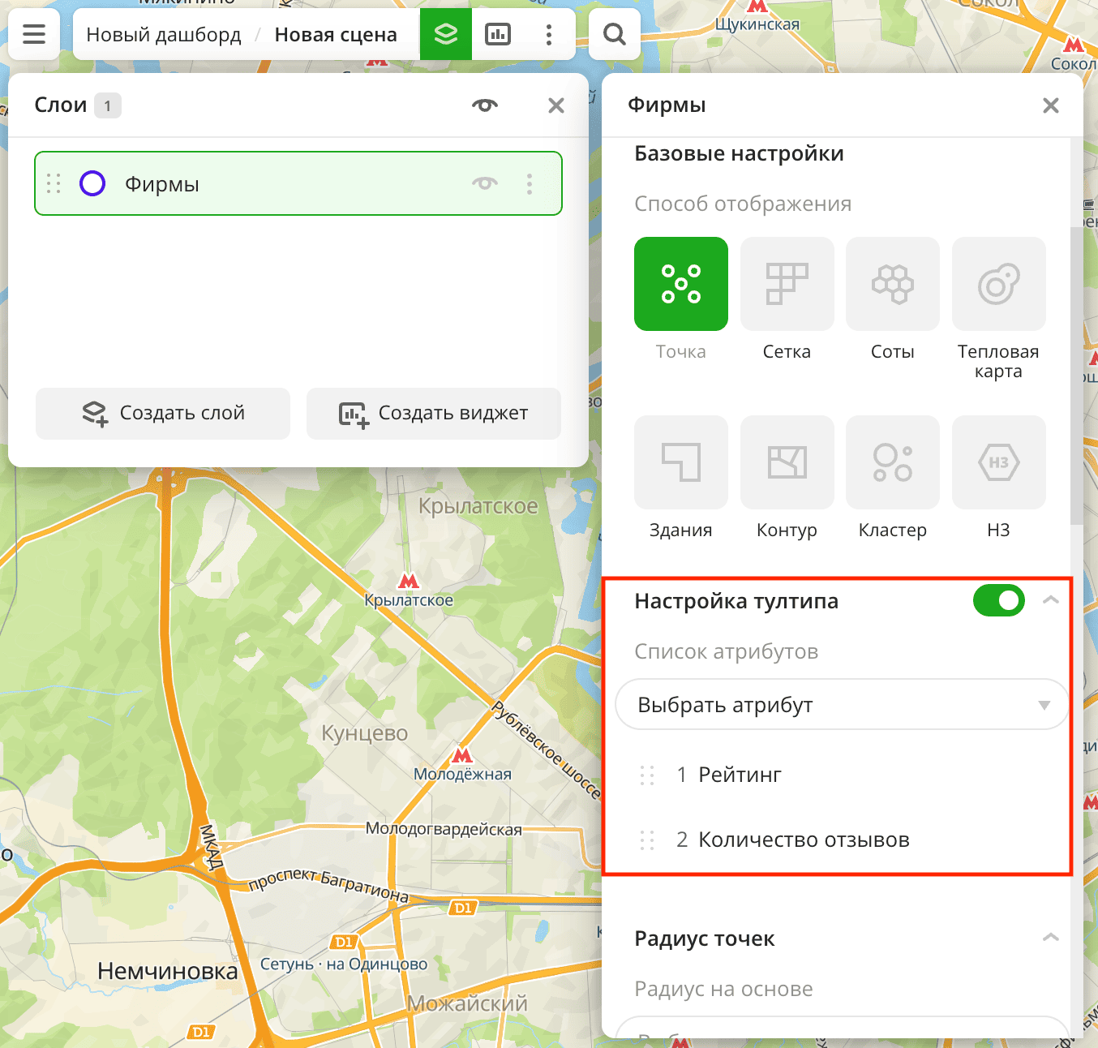Open the widgets chart icon
Image resolution: width=1098 pixels, height=1048 pixels.
pos(498,34)
